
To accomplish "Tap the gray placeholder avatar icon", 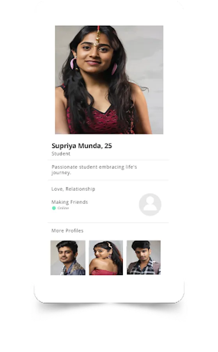I will coord(150,205).
